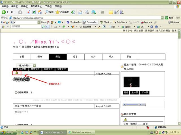Open the Mail envelope icon
This screenshot has width=181, height=135.
(80, 12)
